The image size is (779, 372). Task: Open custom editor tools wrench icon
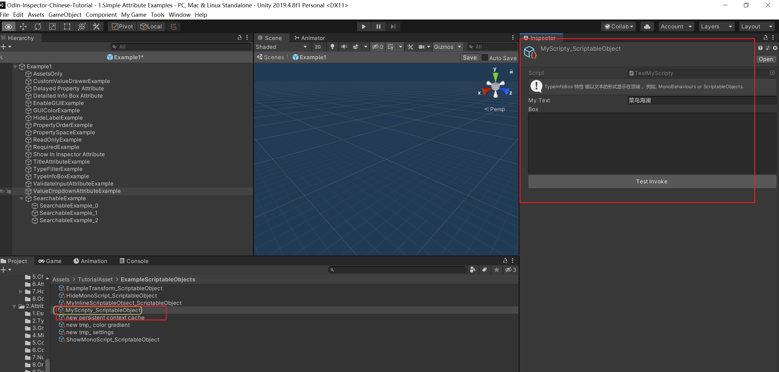pyautogui.click(x=96, y=27)
